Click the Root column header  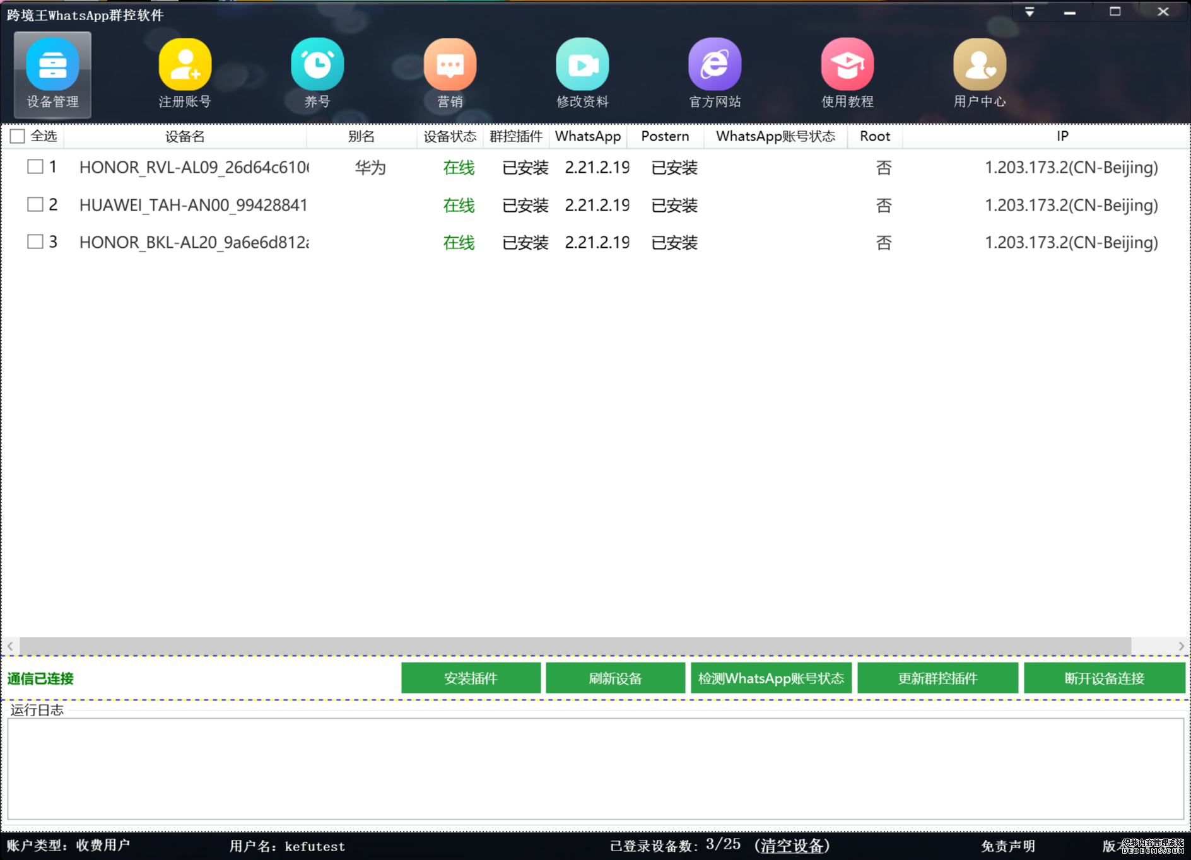point(875,136)
